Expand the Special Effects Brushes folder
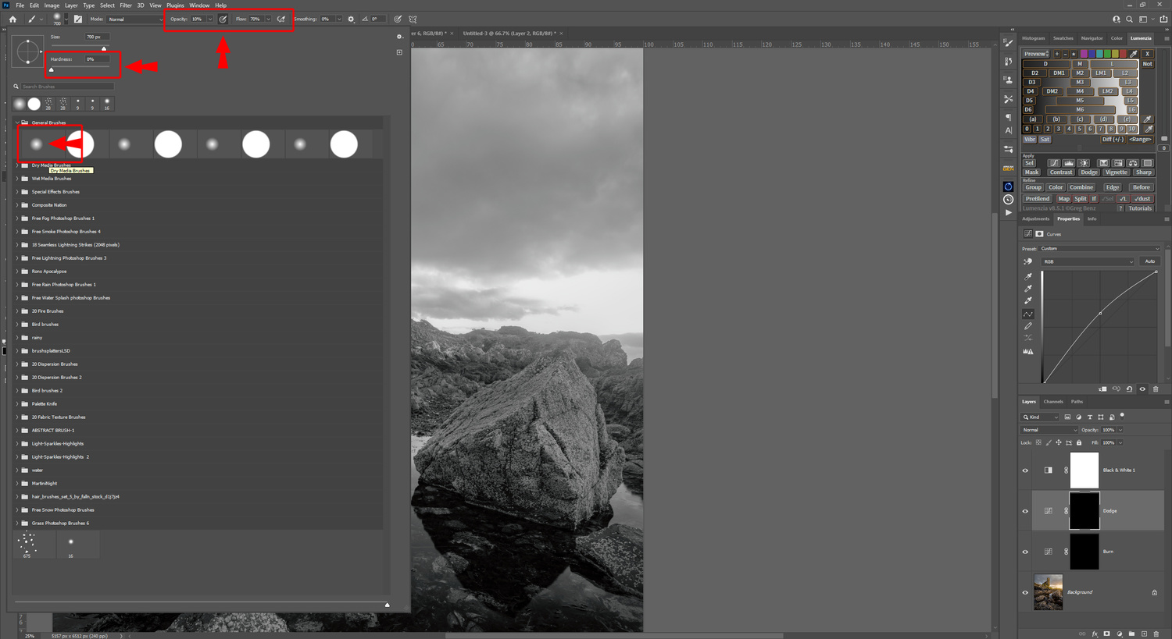The width and height of the screenshot is (1172, 639). [x=17, y=192]
